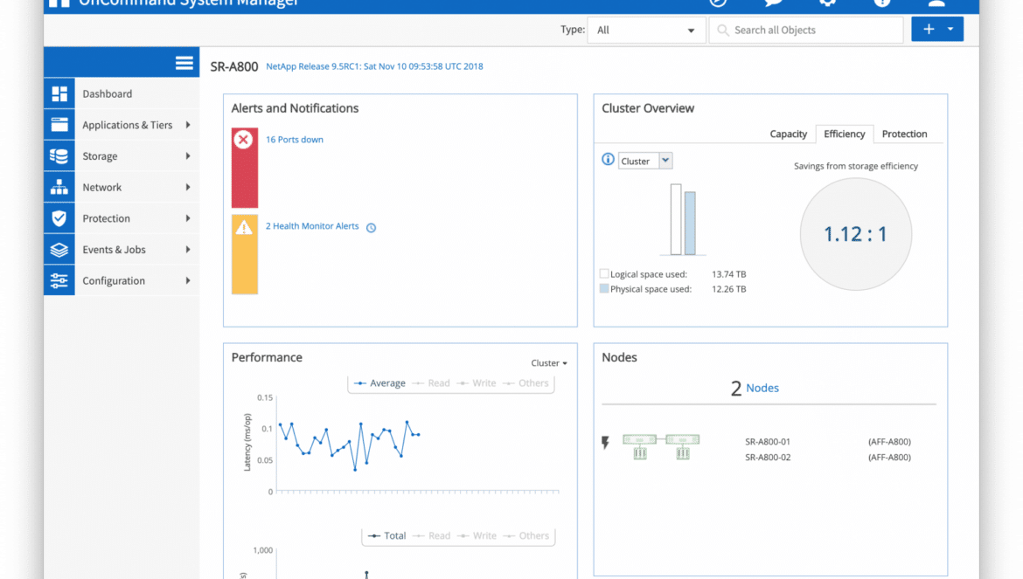The width and height of the screenshot is (1023, 579).
Task: Click the NetApp Release 9.5RC1 version link
Action: pyautogui.click(x=374, y=66)
